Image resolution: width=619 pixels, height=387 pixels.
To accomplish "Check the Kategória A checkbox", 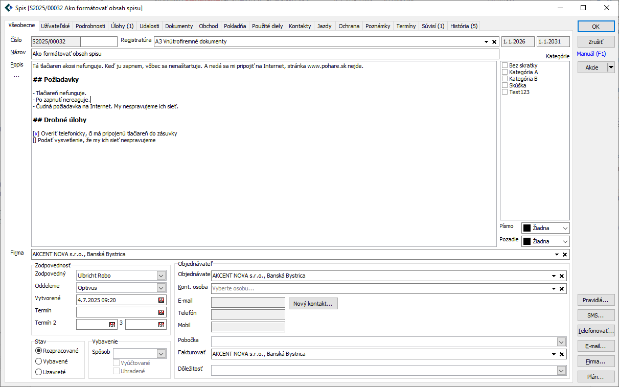I will [x=505, y=72].
